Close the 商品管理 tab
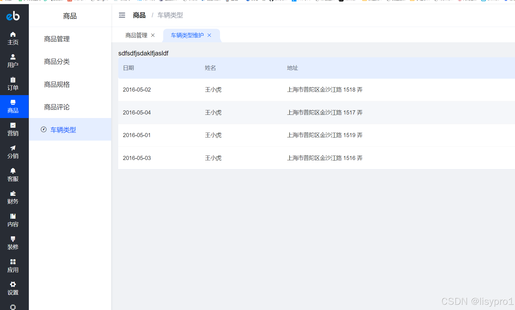 pyautogui.click(x=153, y=35)
